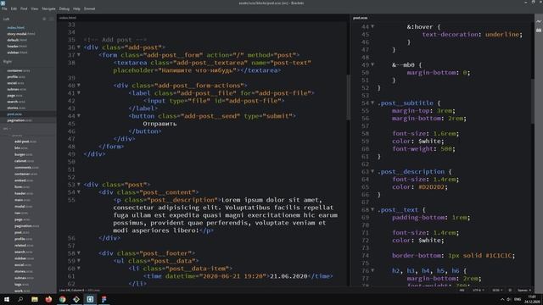Select container.scss in Right working files

(x=19, y=70)
